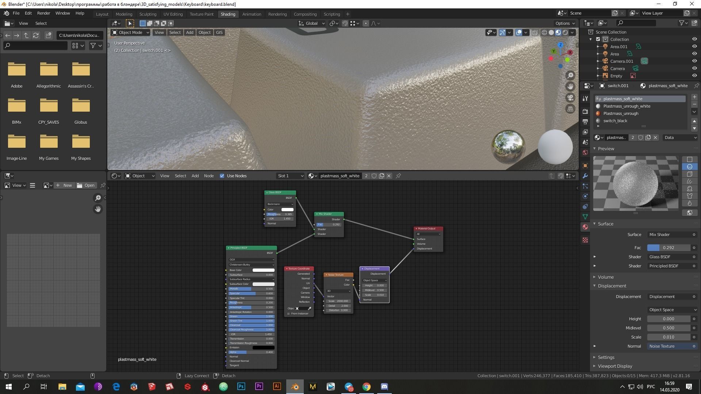The width and height of the screenshot is (701, 394).
Task: Click the file browser refresh icon
Action: point(36,35)
